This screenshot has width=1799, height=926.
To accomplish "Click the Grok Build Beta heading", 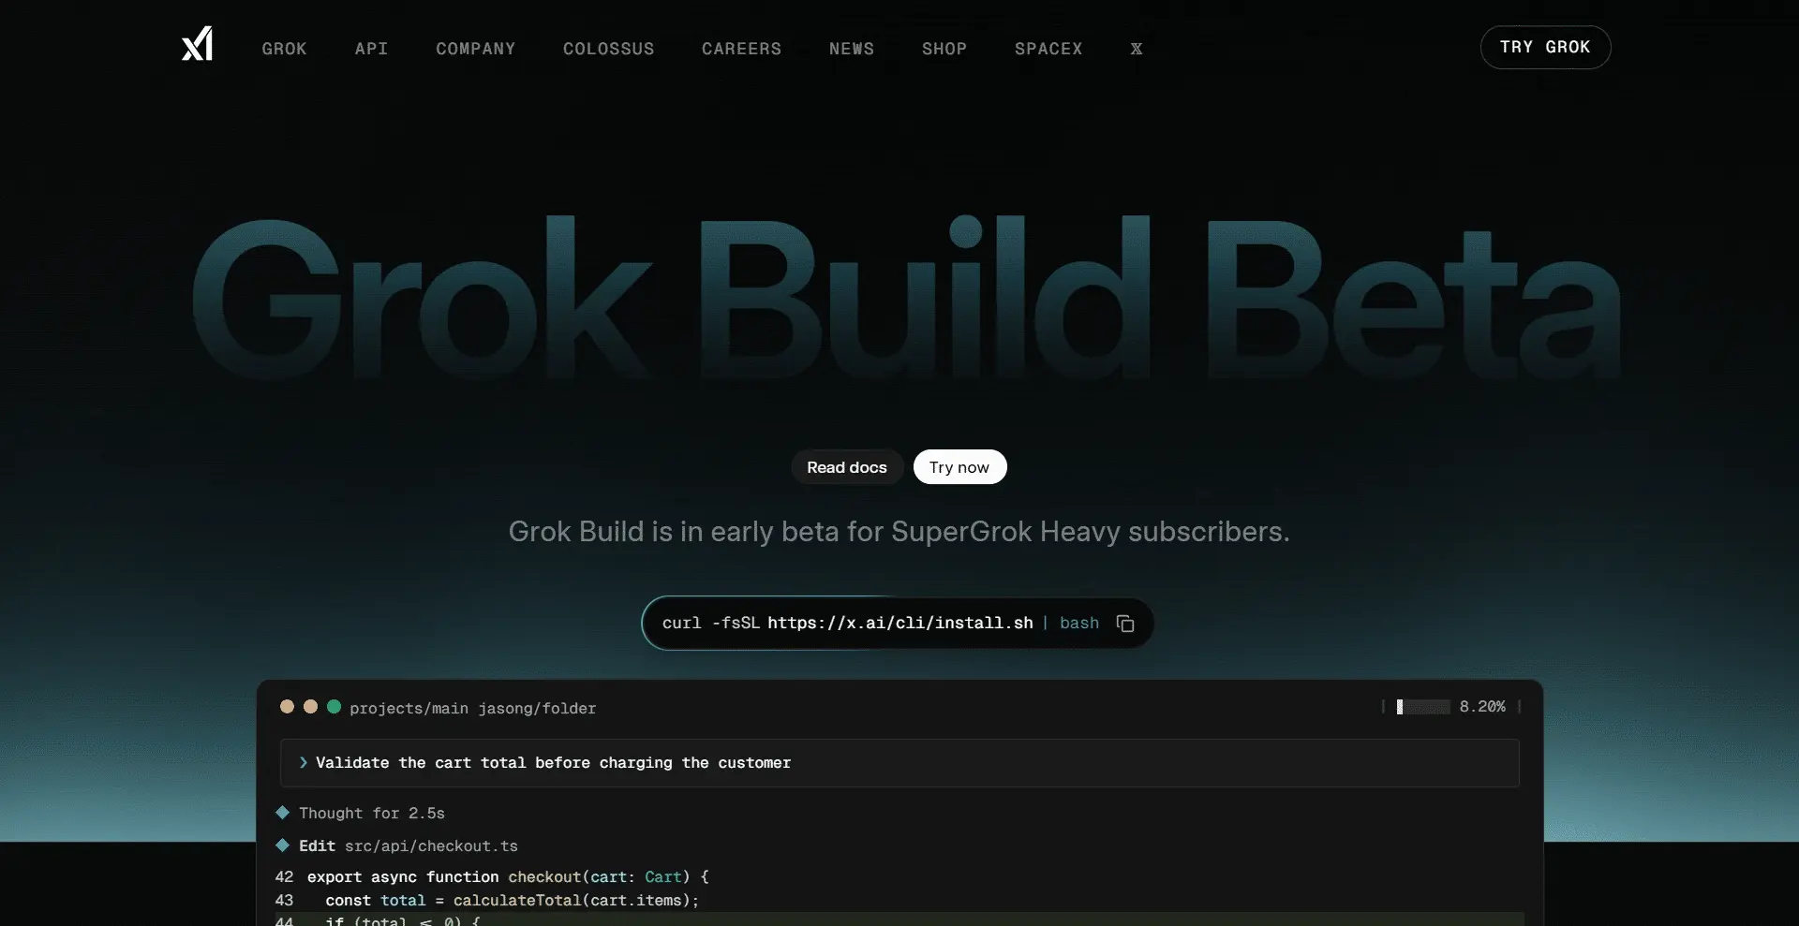I will pyautogui.click(x=905, y=300).
